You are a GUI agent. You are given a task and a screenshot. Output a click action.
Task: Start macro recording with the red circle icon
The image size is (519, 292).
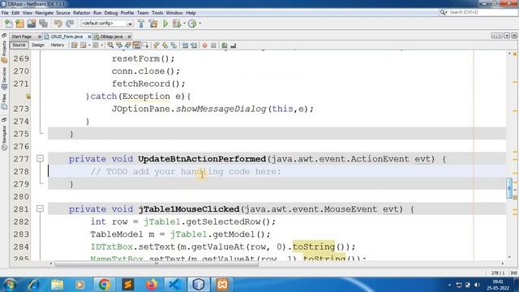(204, 45)
